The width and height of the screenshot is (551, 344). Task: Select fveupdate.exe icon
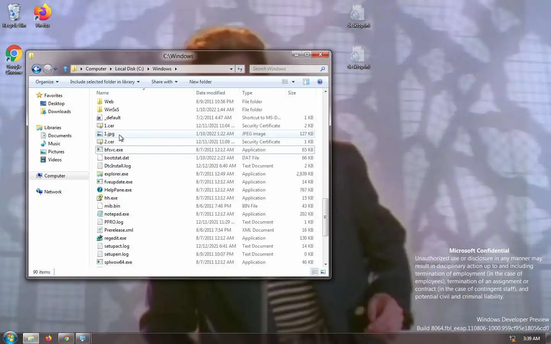coord(100,182)
